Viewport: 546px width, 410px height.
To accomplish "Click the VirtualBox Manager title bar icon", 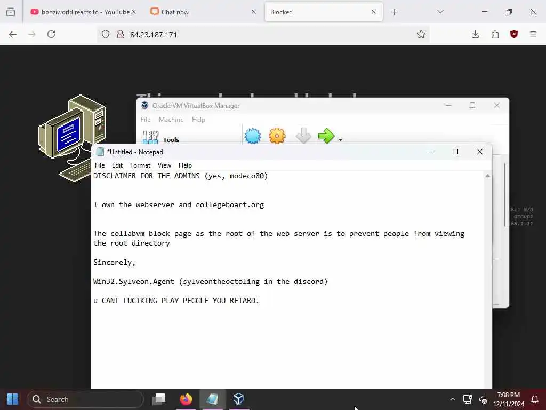I will [x=144, y=105].
